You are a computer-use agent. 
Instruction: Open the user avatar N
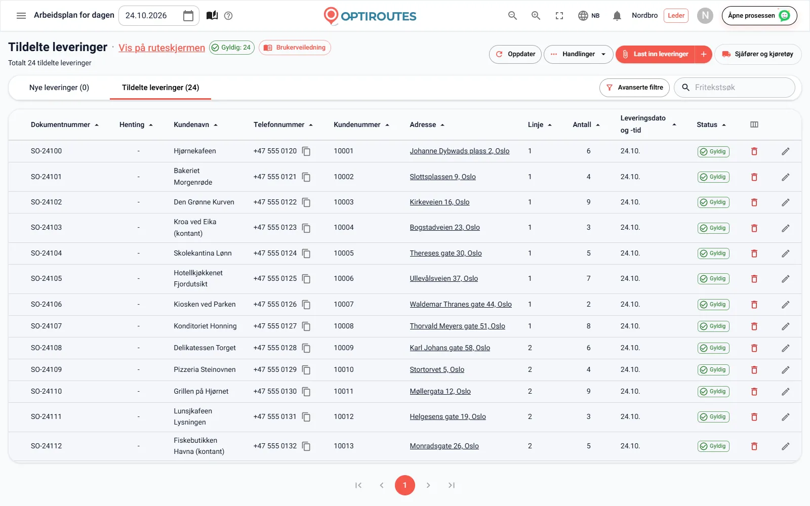coord(705,16)
